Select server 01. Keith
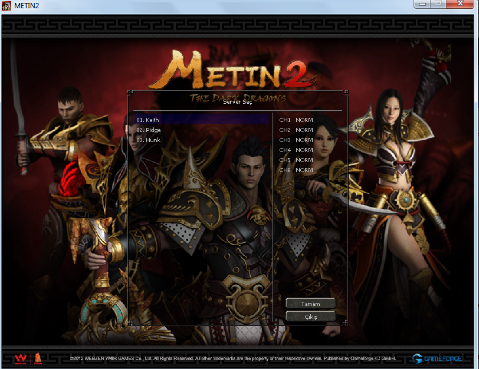479x369 pixels. [x=202, y=120]
